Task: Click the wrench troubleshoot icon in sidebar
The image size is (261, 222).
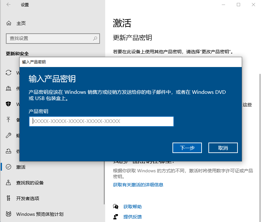Action: point(9,135)
